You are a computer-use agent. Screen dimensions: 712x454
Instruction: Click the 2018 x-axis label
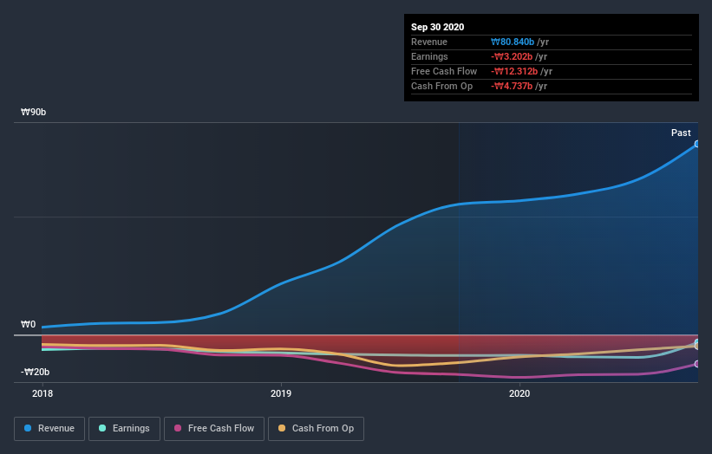click(x=42, y=393)
